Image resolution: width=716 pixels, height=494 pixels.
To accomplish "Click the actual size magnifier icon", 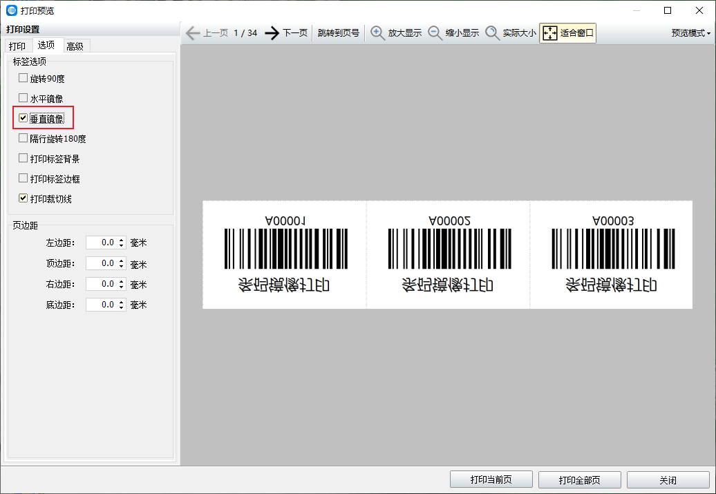I will click(x=492, y=33).
